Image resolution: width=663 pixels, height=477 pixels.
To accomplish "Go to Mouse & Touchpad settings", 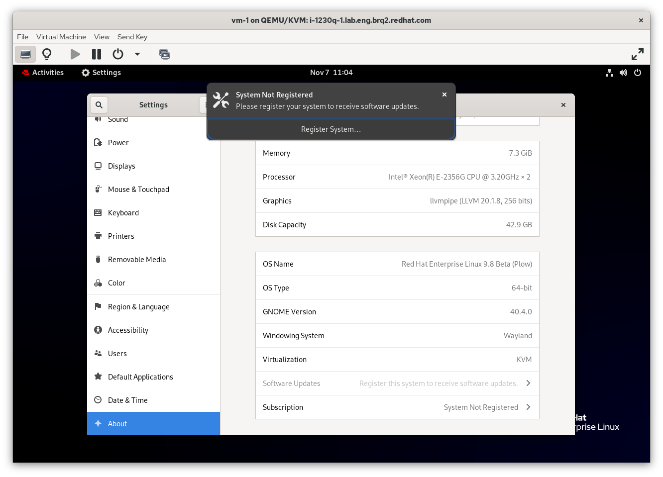I will tap(153, 190).
